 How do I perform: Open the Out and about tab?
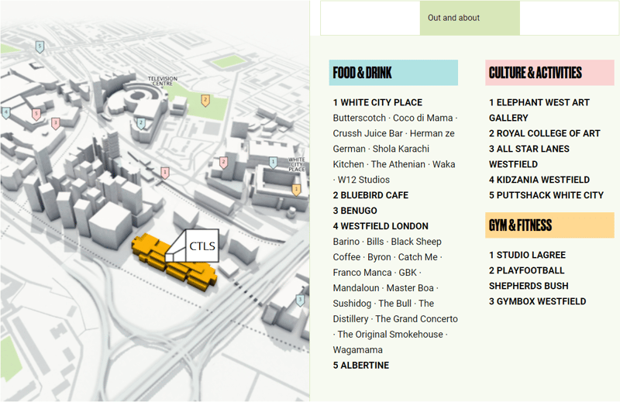[x=470, y=18]
